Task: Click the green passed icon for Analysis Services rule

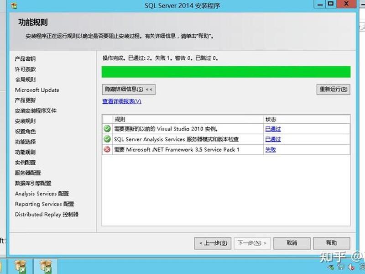Action: pos(107,139)
